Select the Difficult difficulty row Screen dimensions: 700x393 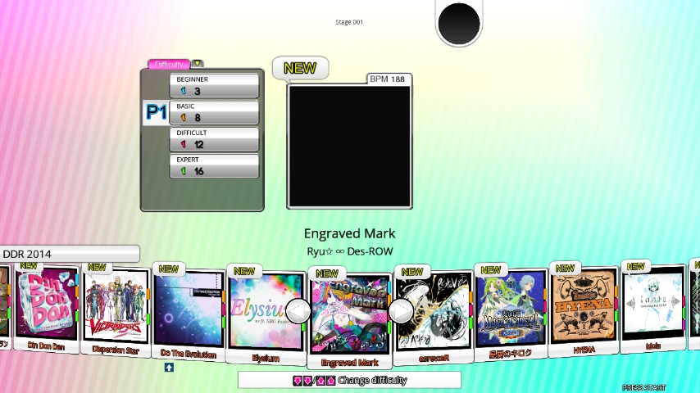pos(214,139)
